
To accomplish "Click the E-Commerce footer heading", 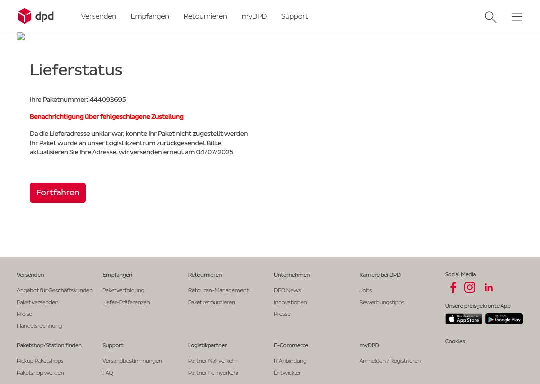I will (291, 345).
